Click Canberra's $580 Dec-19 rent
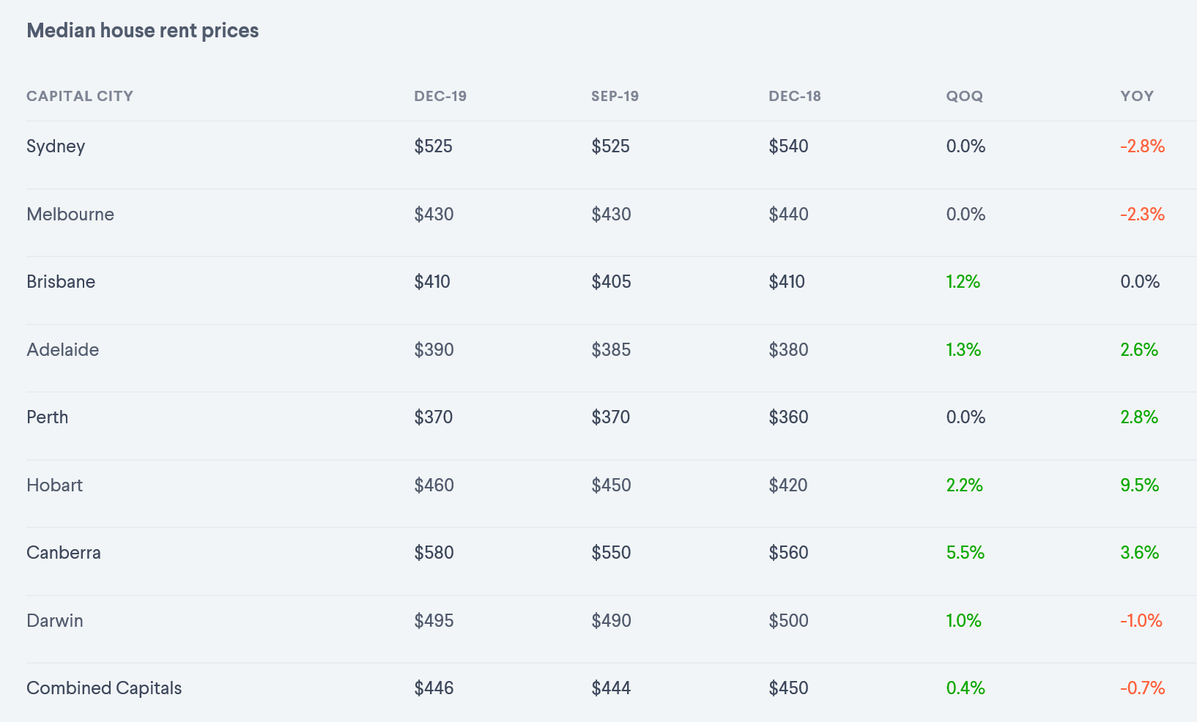The height and width of the screenshot is (722, 1197). tap(434, 553)
